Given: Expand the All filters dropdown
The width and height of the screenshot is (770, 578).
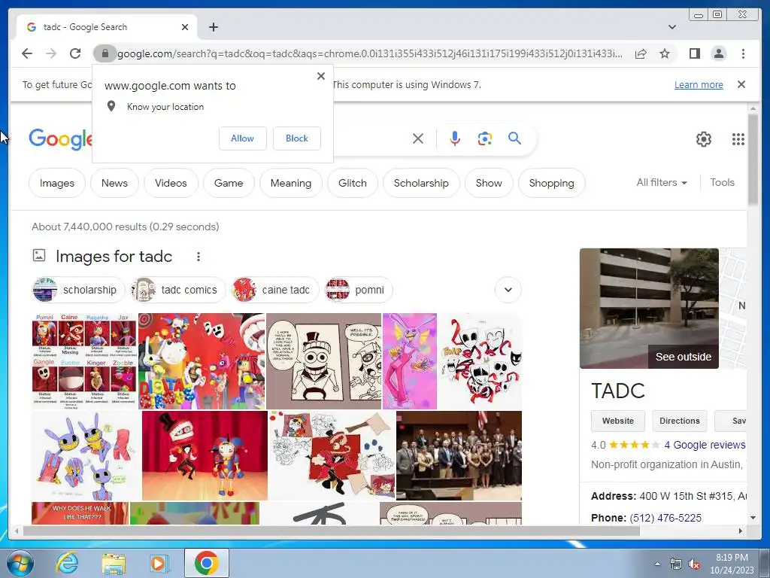Looking at the screenshot, I should coord(662,182).
